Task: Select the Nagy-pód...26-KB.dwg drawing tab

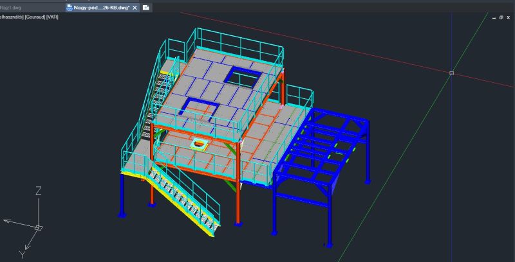Action: [x=102, y=8]
